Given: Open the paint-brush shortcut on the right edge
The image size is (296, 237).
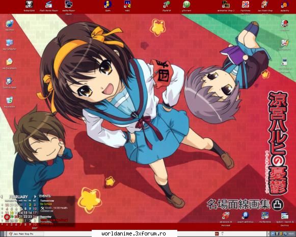Looking at the screenshot, I should pyautogui.click(x=285, y=43).
